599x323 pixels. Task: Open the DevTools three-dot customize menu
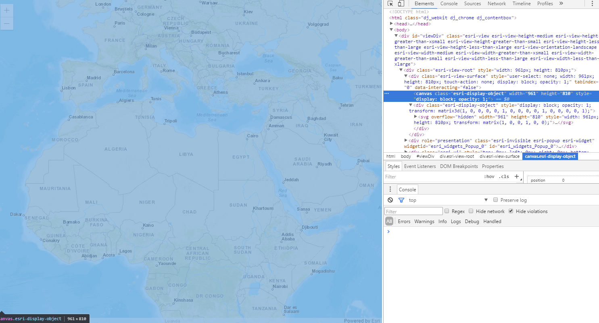(x=592, y=4)
